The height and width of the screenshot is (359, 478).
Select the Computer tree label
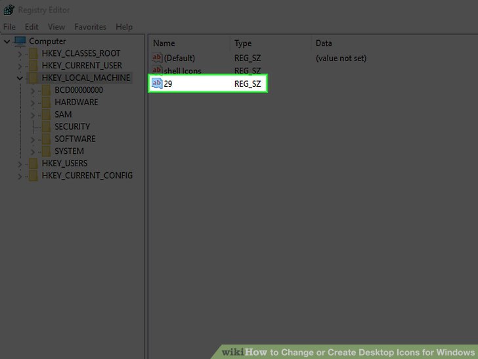(x=47, y=41)
